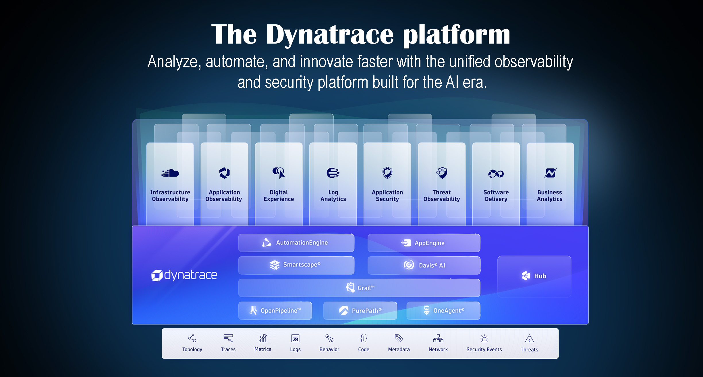The width and height of the screenshot is (703, 377).
Task: Click the Application Observability icon
Action: point(224,173)
